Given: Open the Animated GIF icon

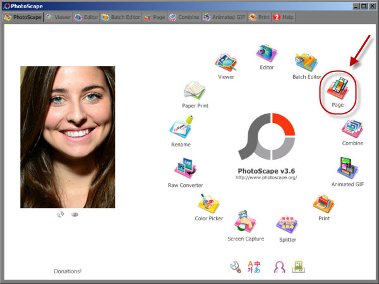Looking at the screenshot, I should (347, 168).
